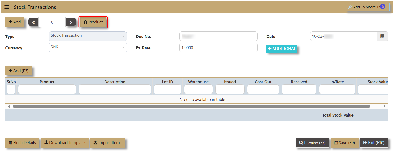Click the next record arrow icon
394x153 pixels.
coord(71,22)
